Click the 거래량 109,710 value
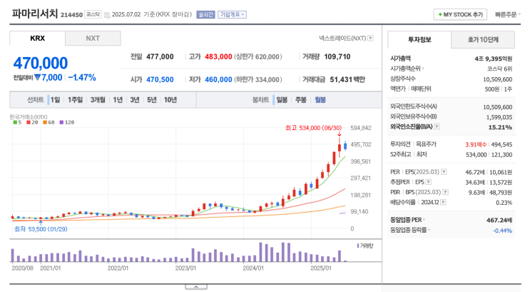 click(337, 57)
